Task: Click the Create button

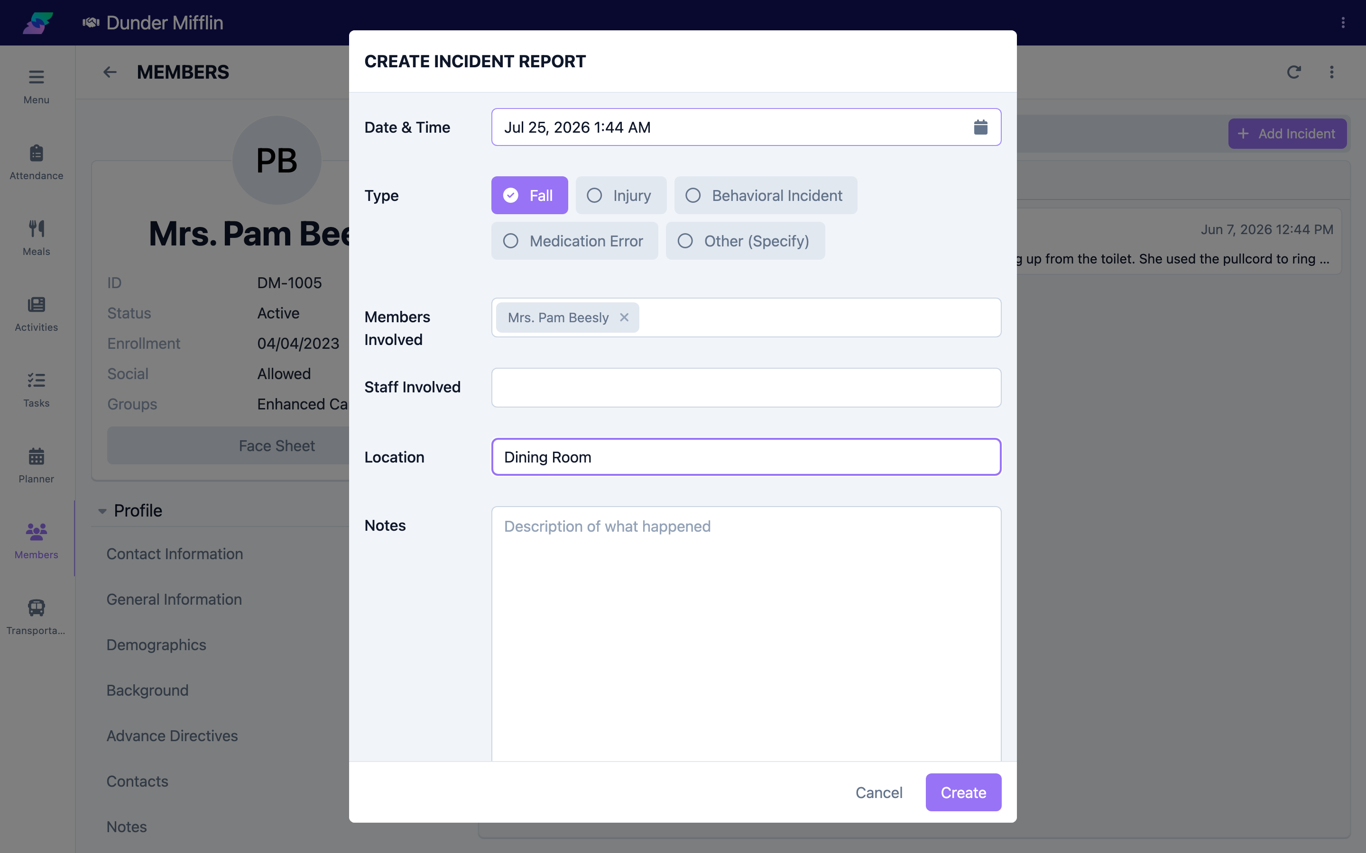Action: pyautogui.click(x=963, y=792)
